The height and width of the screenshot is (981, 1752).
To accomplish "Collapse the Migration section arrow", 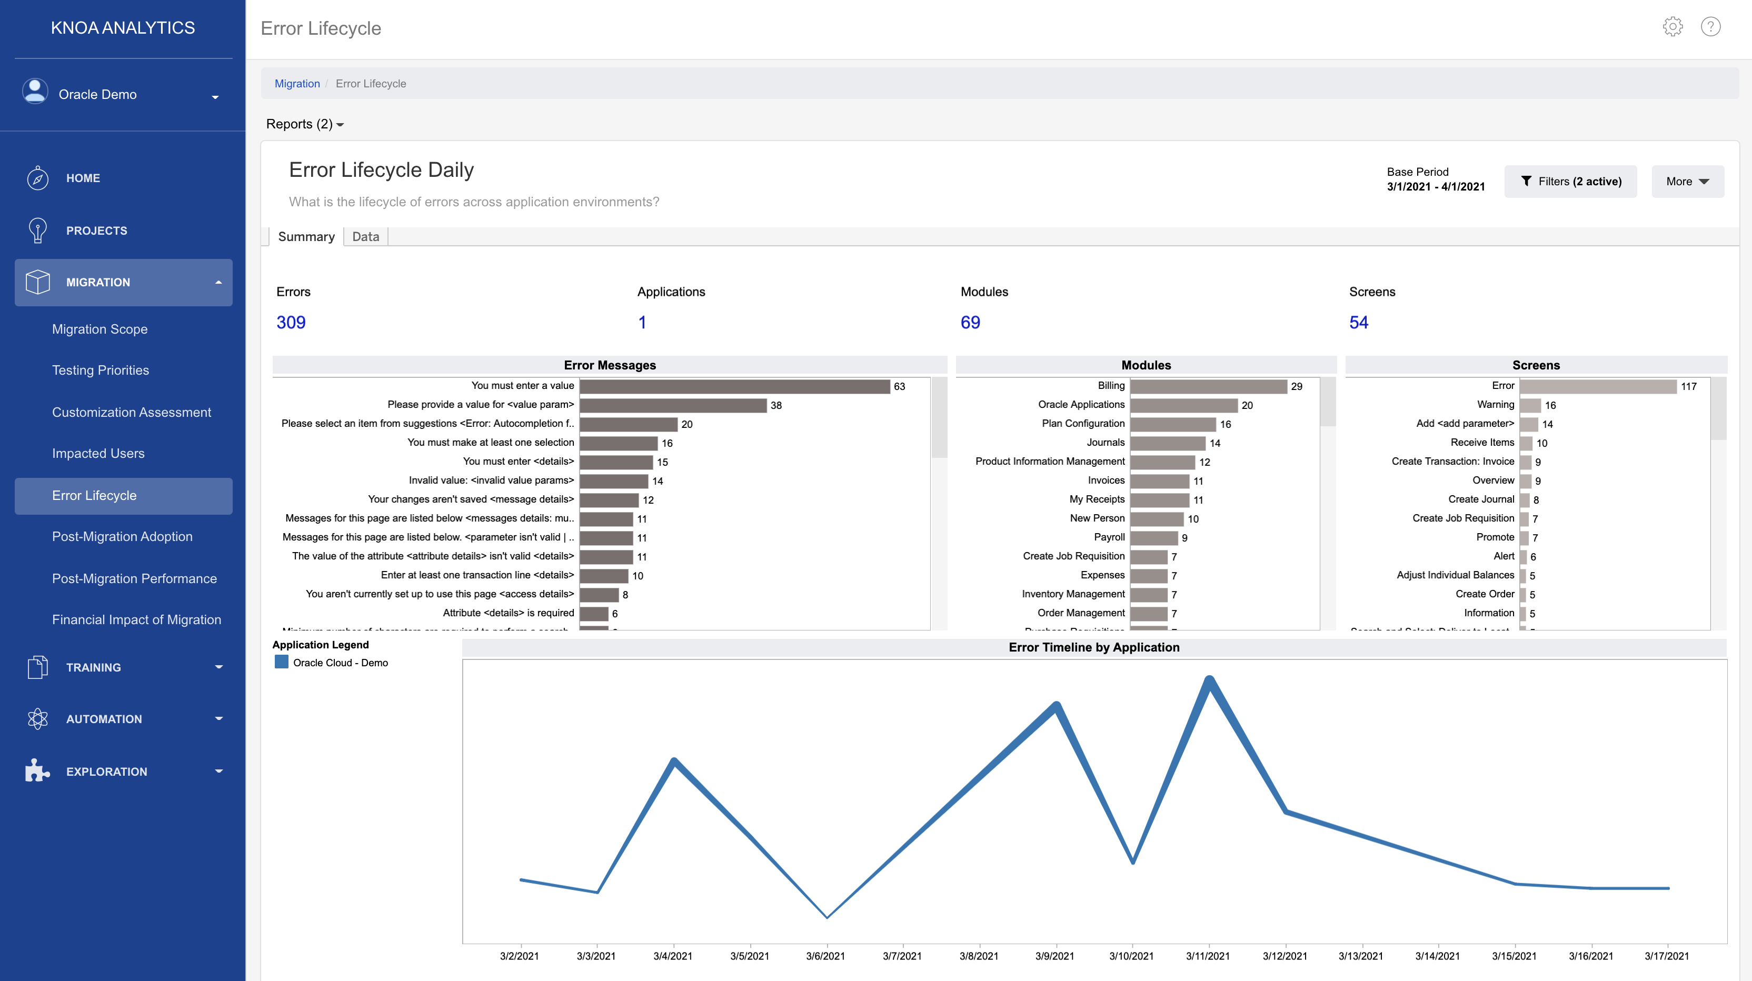I will pyautogui.click(x=218, y=282).
